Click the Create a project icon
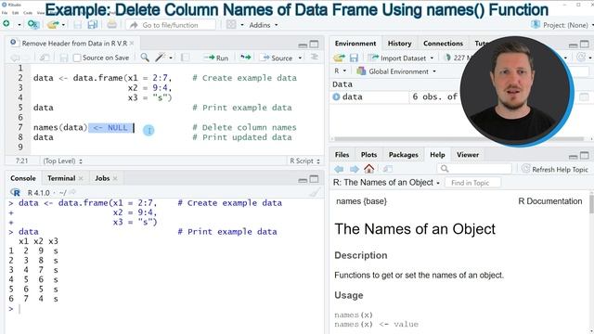The width and height of the screenshot is (594, 334). coord(33,25)
